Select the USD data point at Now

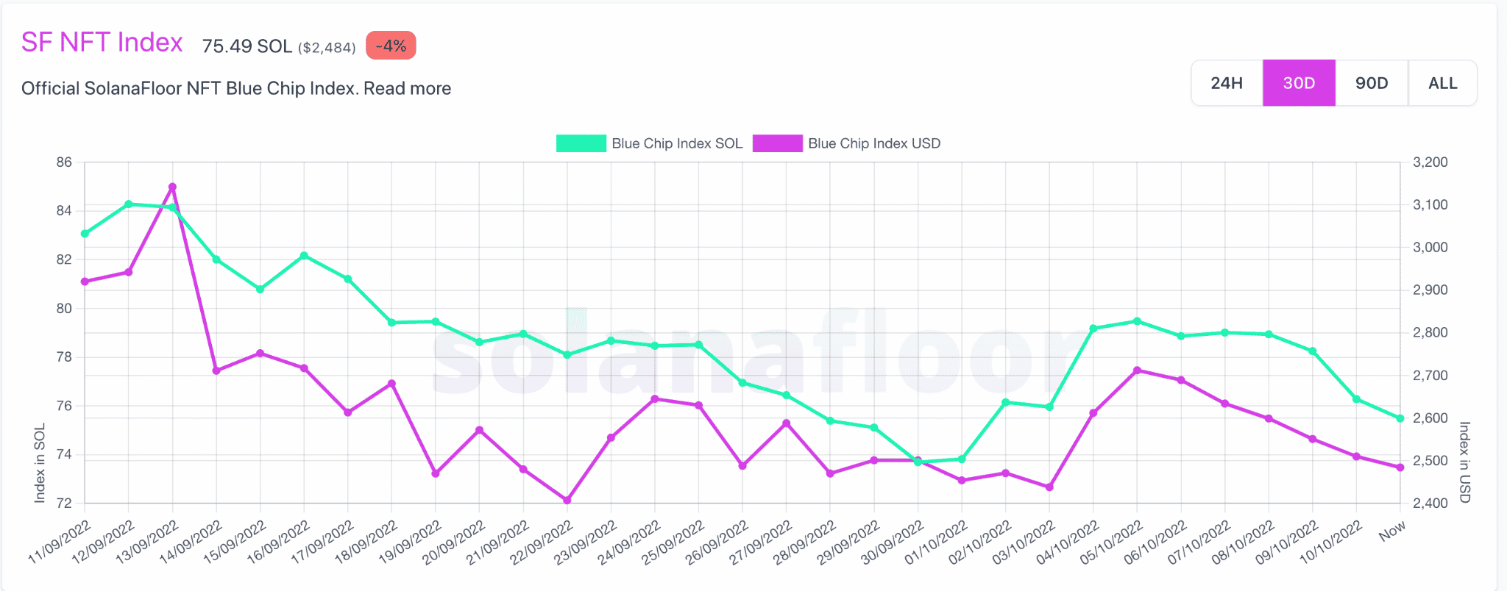[x=1400, y=468]
